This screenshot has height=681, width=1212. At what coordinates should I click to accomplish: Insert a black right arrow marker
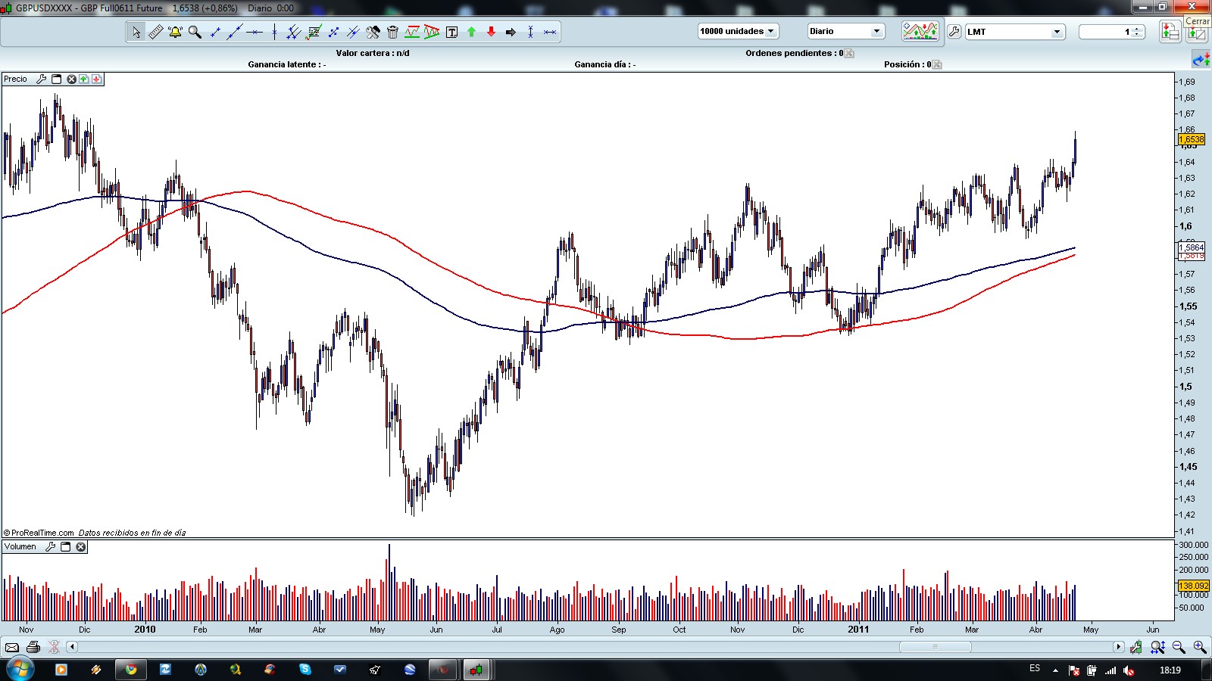tap(511, 32)
